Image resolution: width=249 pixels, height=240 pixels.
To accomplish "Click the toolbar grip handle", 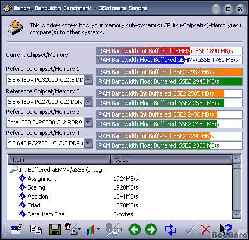I will [x=5, y=229].
